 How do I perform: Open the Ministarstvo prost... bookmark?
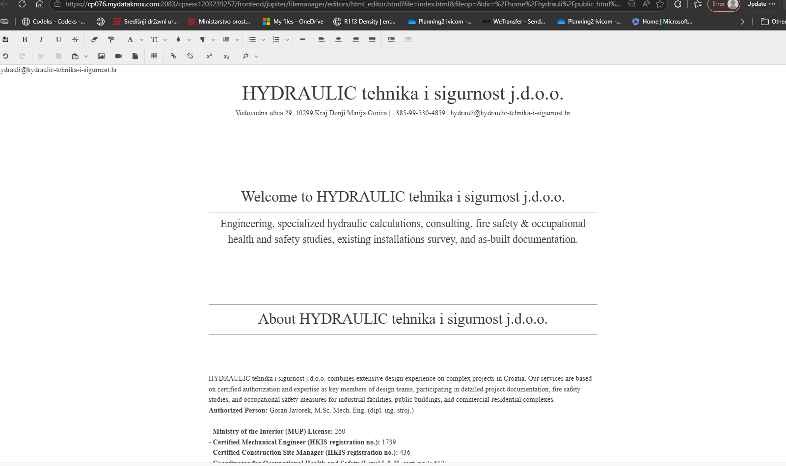(x=219, y=22)
